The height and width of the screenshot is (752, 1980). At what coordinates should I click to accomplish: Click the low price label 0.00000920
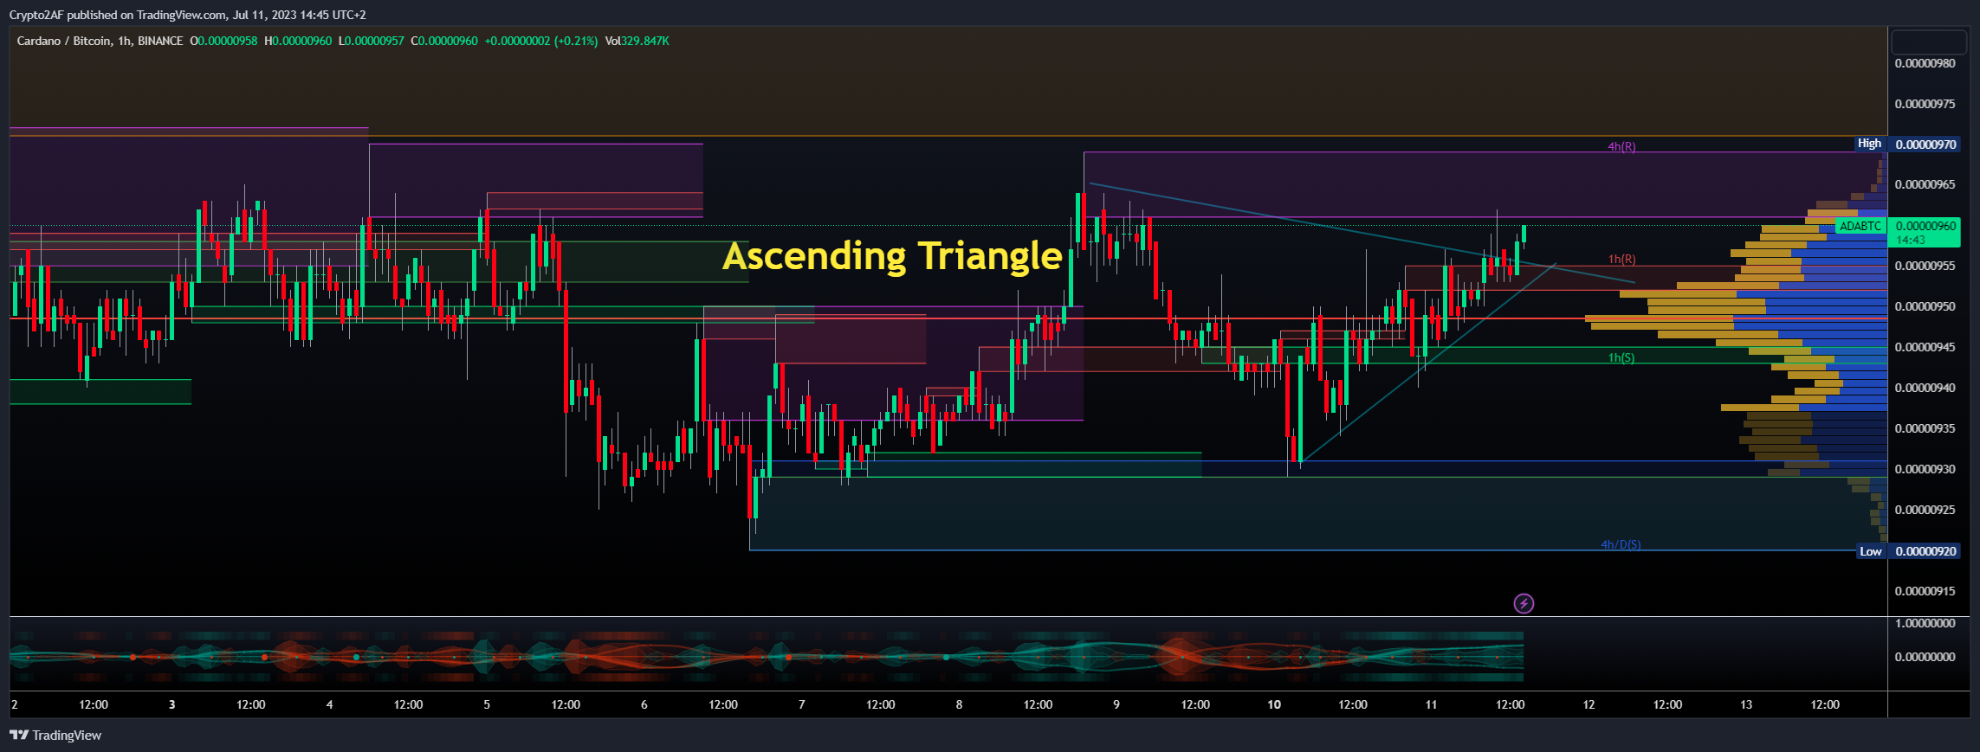1926,551
